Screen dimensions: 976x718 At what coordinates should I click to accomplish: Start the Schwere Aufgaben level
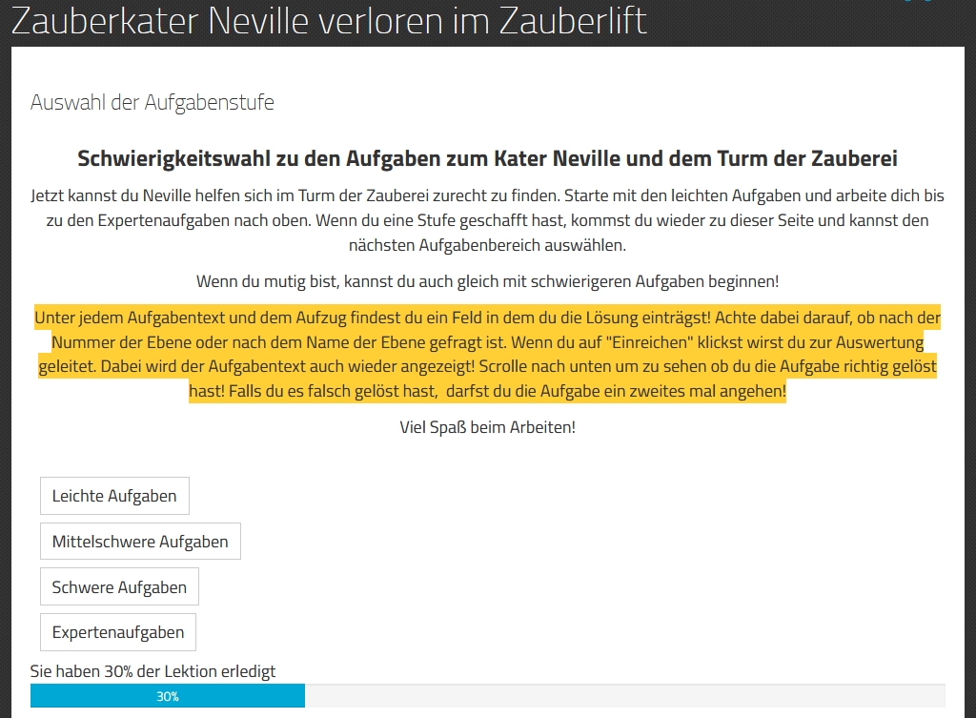(119, 587)
